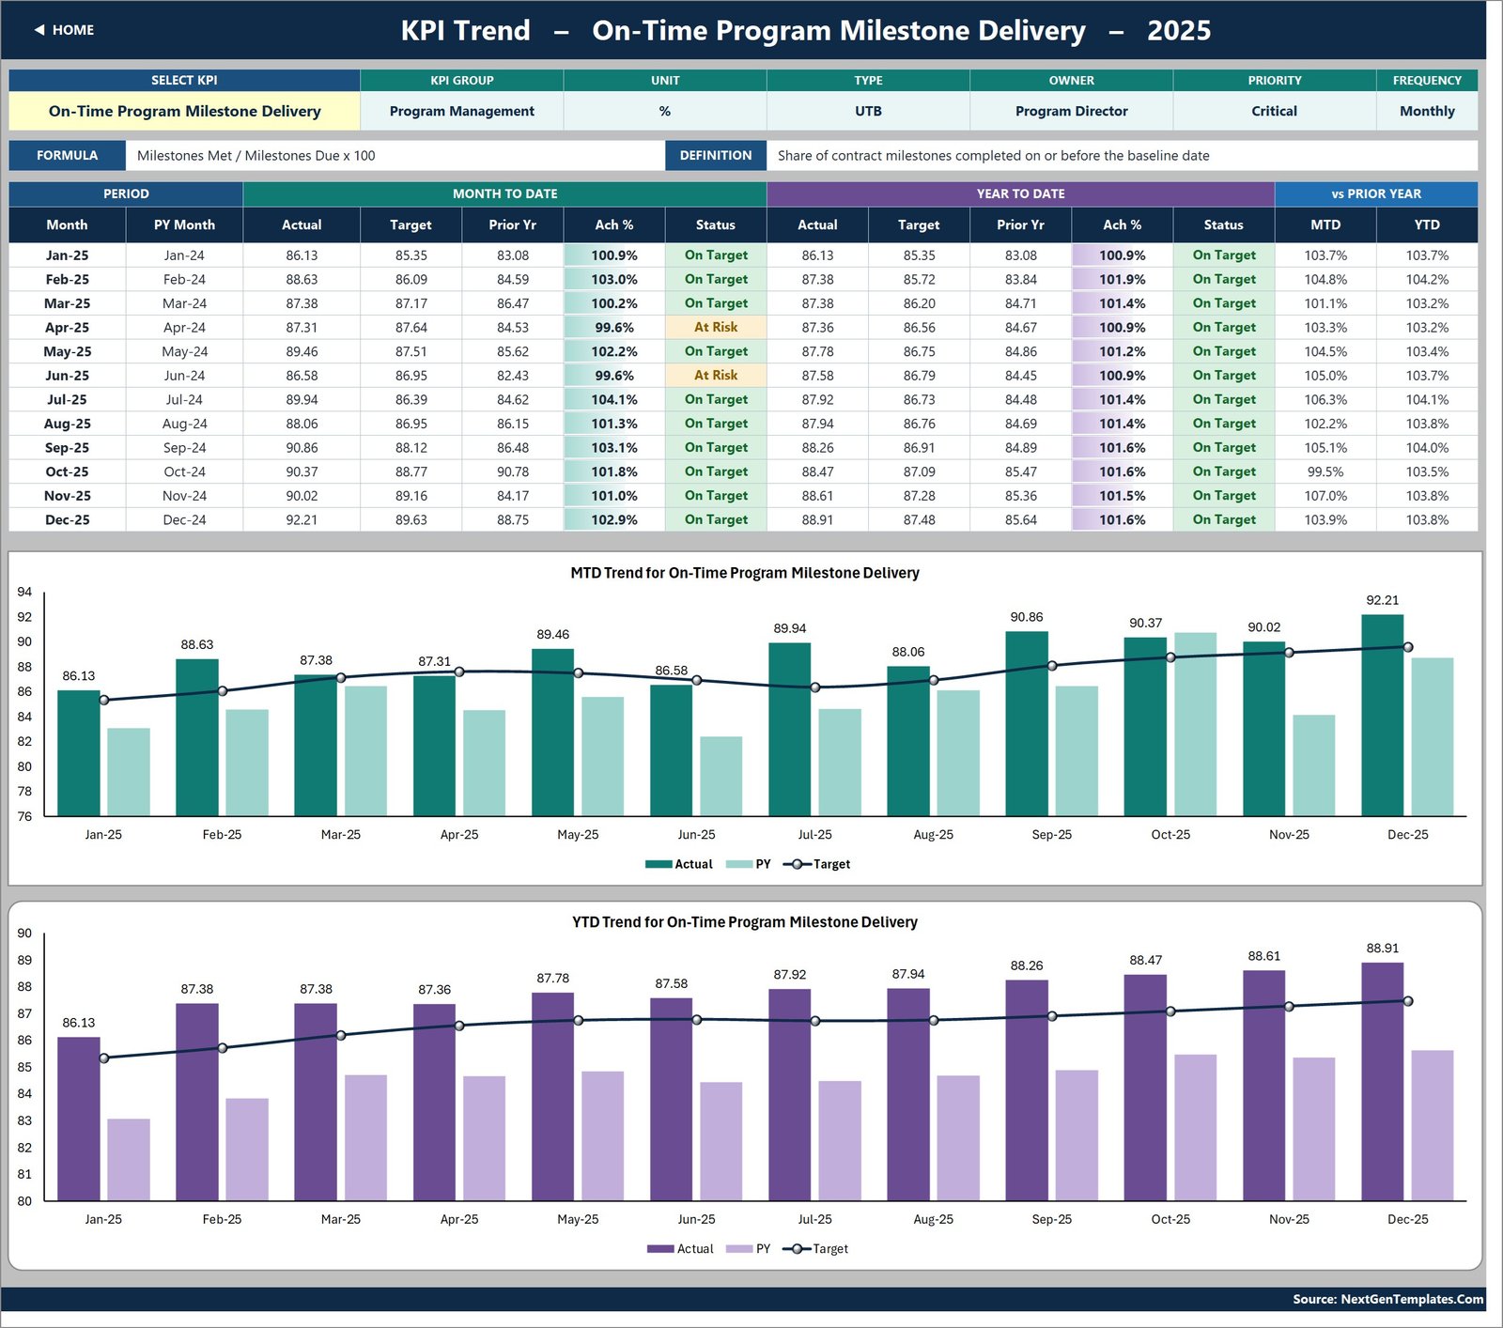This screenshot has height=1328, width=1503.
Task: Click Oct-25 vs prior year MTD 99.5%
Action: click(x=1325, y=471)
